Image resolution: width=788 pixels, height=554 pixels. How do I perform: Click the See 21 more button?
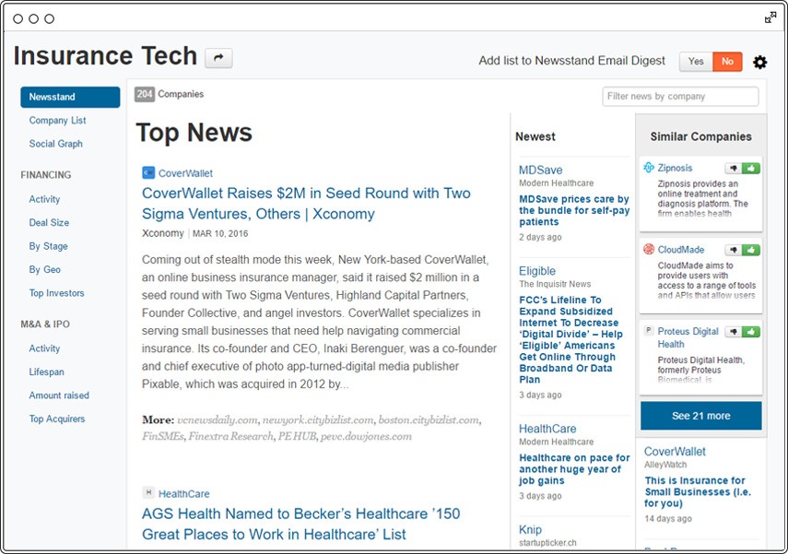(701, 416)
